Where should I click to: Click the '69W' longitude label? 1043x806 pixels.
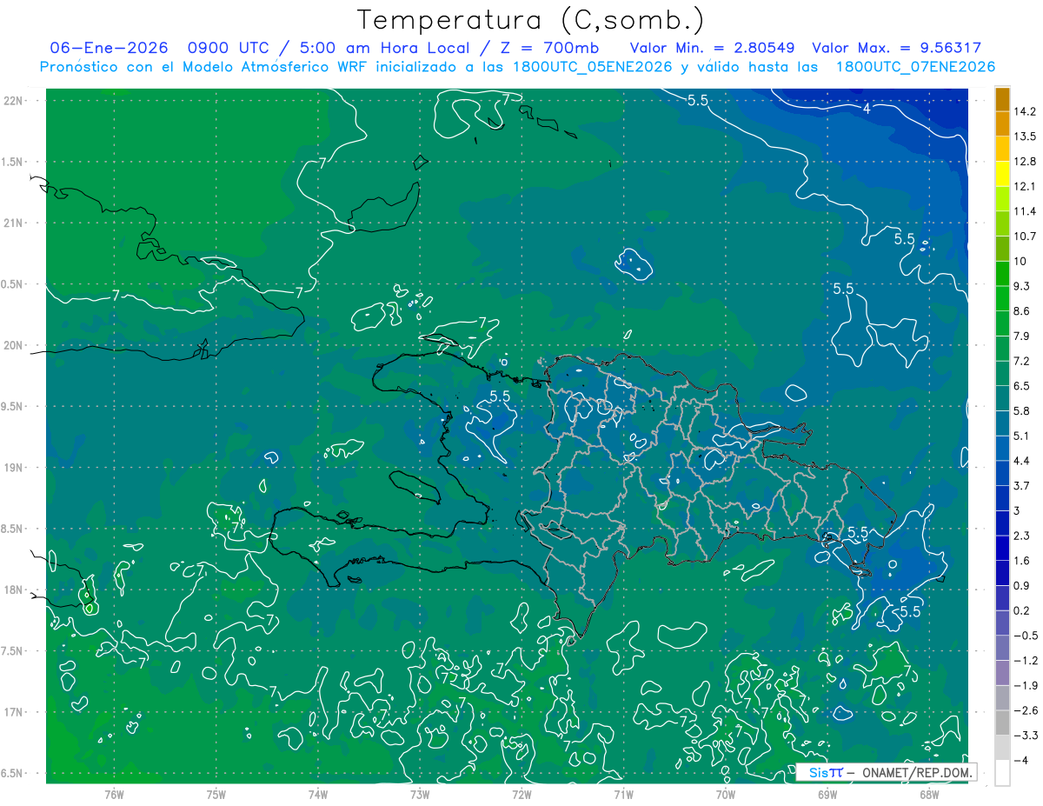(827, 794)
